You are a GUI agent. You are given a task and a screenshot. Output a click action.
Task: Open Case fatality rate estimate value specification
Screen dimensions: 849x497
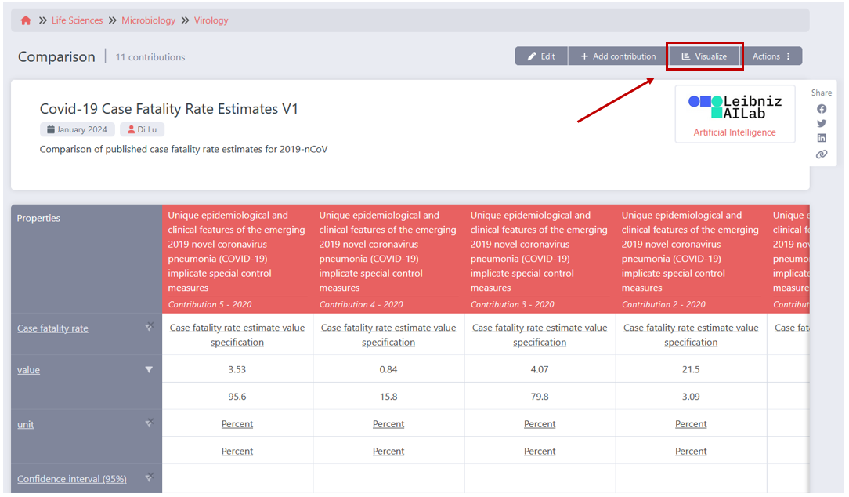click(237, 334)
